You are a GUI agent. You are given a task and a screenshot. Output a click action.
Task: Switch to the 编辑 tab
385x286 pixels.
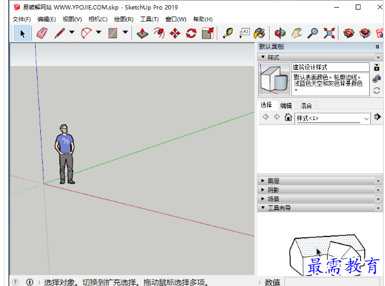pyautogui.click(x=286, y=106)
